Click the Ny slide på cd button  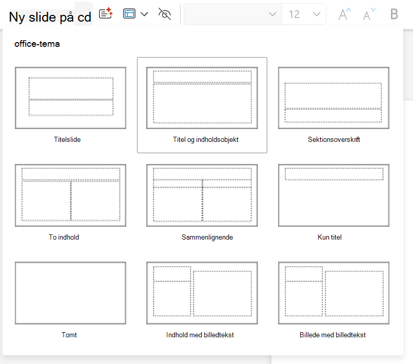click(50, 17)
